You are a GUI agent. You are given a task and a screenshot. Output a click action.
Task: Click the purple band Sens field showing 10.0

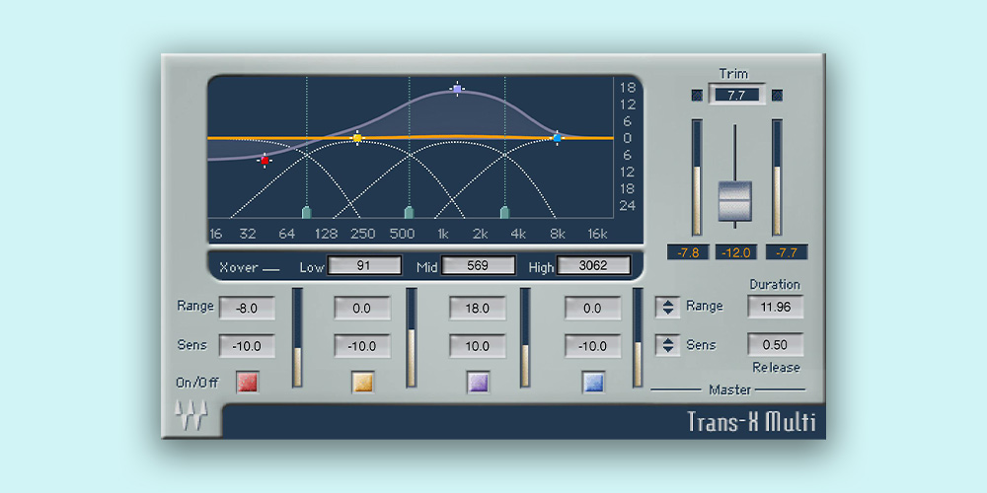pos(477,346)
